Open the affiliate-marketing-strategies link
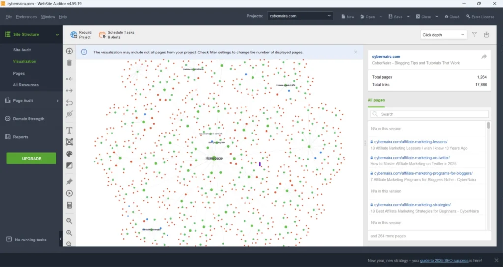Viewport: 503px width, 267px height. [413, 205]
